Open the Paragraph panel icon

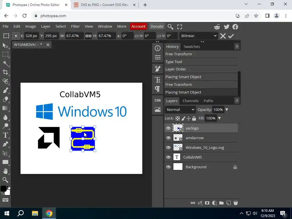[x=157, y=89]
